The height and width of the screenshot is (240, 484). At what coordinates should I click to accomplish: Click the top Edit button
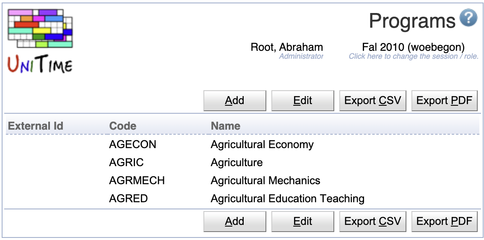pos(302,101)
